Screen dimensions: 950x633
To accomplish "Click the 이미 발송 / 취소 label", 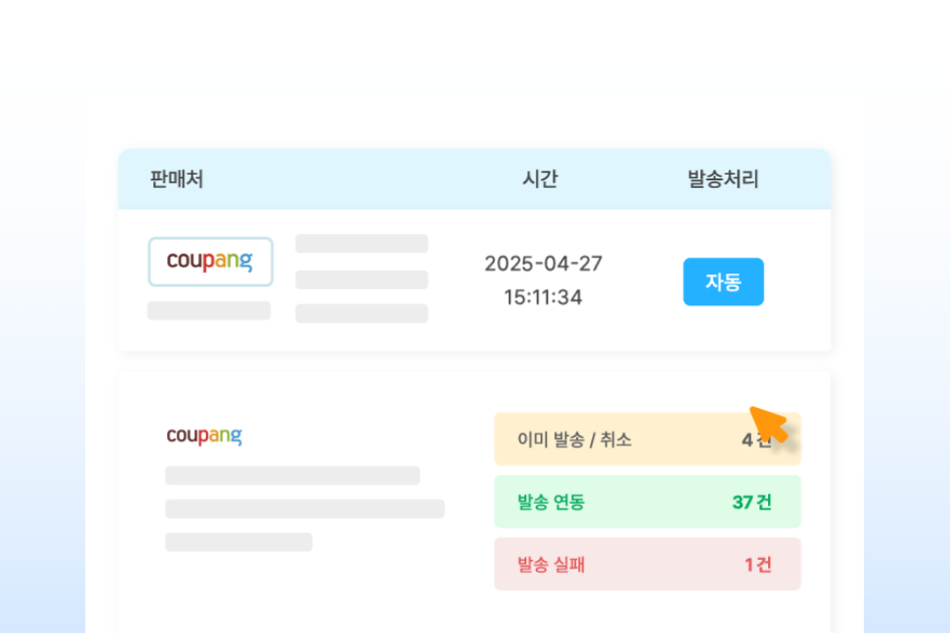I will (x=574, y=440).
